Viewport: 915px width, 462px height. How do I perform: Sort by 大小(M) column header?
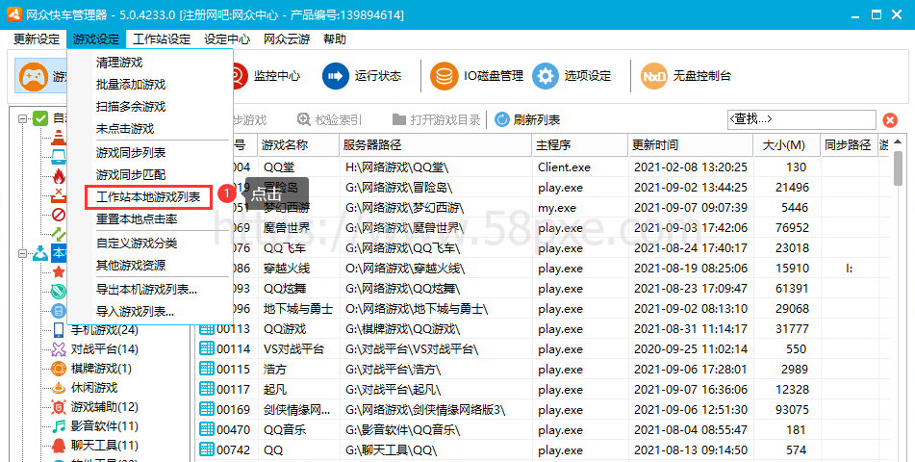(787, 144)
